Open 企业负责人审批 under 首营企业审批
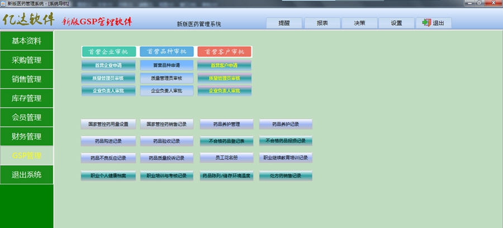The height and width of the screenshot is (228, 503). [108, 91]
